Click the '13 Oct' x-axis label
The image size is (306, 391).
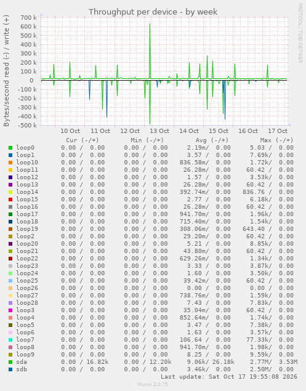click(x=159, y=131)
